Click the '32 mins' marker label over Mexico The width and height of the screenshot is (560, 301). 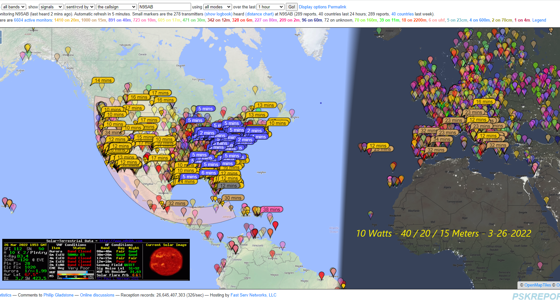[177, 203]
